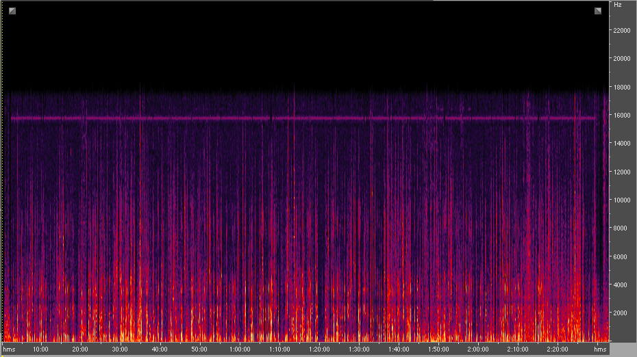Go to 1:20:00 on the timeline

319,349
